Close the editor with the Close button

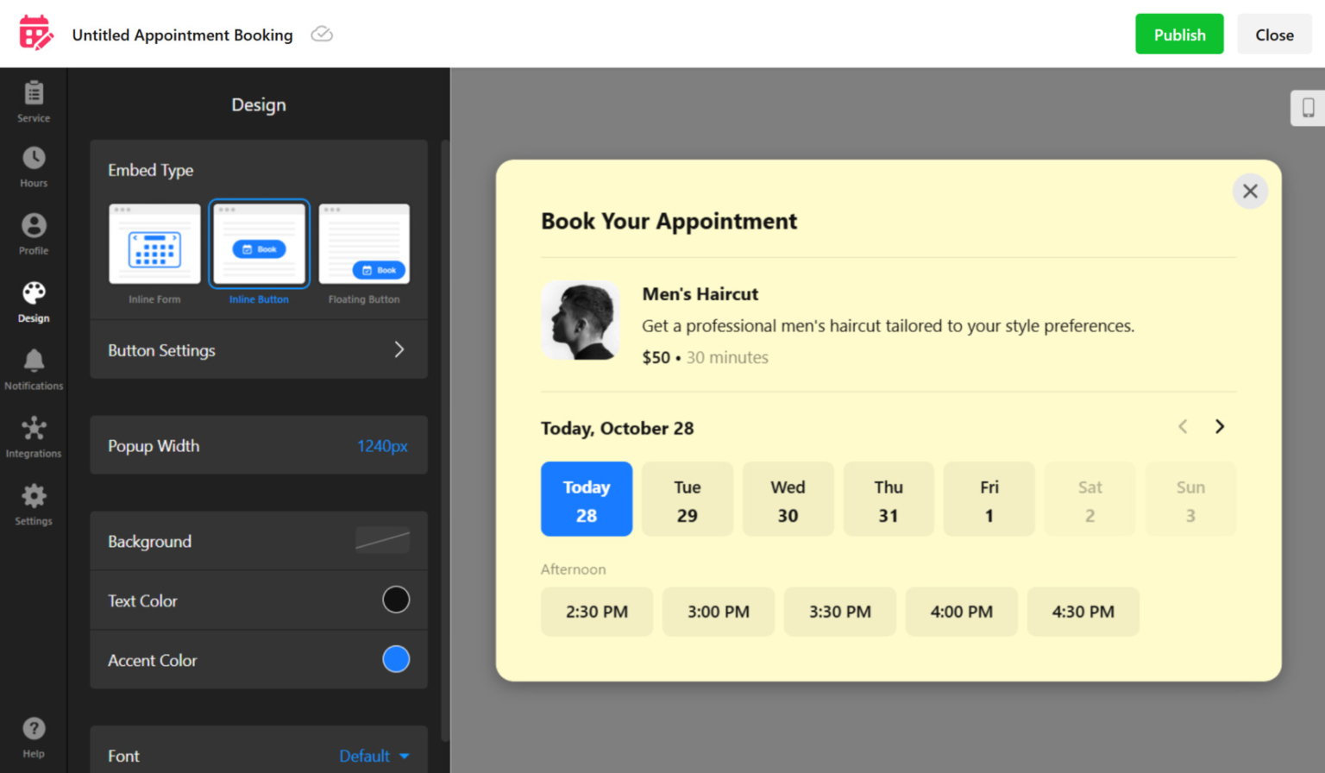(x=1273, y=34)
